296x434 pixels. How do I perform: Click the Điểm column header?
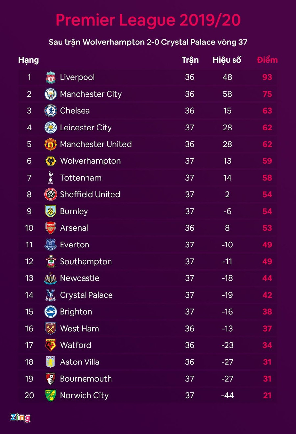(267, 60)
